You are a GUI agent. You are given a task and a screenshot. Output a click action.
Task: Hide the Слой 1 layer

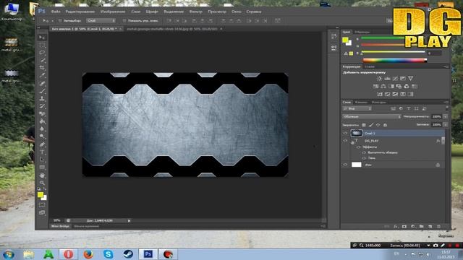tap(345, 133)
